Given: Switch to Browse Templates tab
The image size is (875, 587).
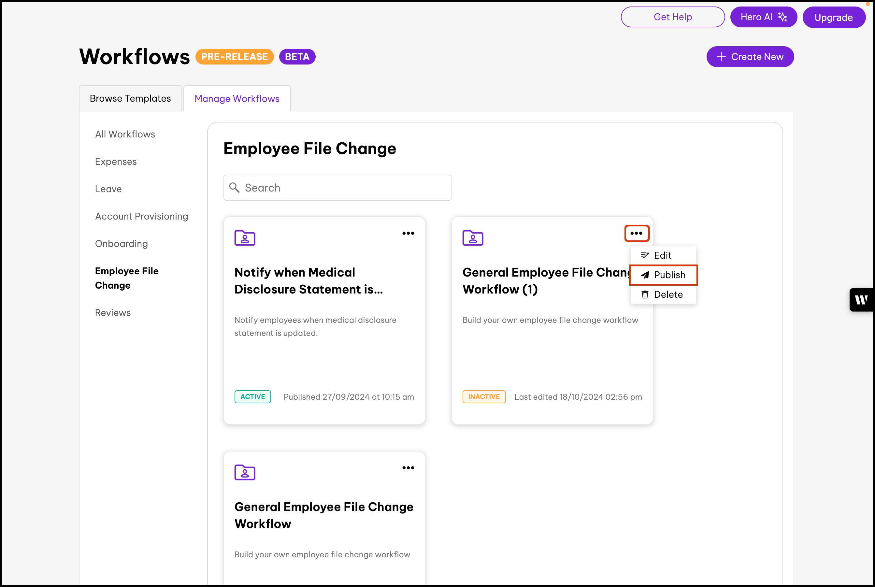Looking at the screenshot, I should [x=130, y=98].
